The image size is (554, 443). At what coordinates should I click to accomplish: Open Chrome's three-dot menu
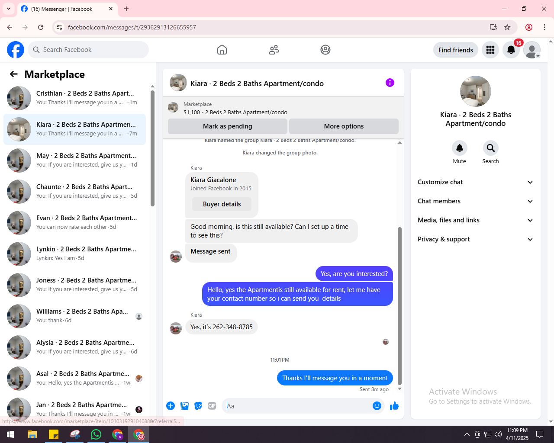click(544, 27)
